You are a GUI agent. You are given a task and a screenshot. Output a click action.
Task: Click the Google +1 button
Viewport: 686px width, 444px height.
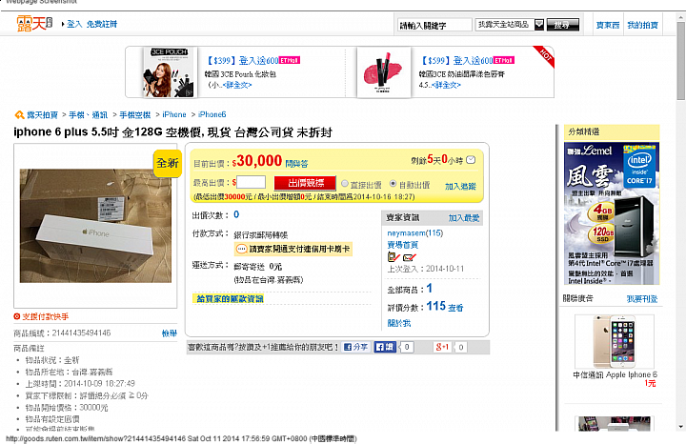pyautogui.click(x=442, y=347)
